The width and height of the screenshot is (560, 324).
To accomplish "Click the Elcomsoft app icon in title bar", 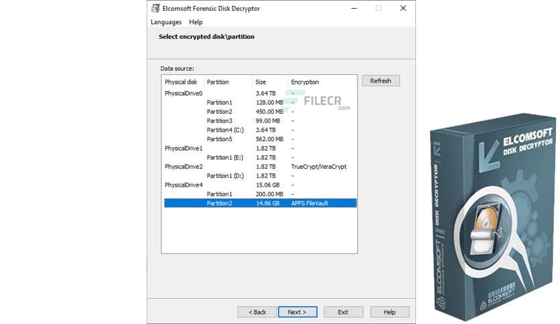I will (155, 8).
